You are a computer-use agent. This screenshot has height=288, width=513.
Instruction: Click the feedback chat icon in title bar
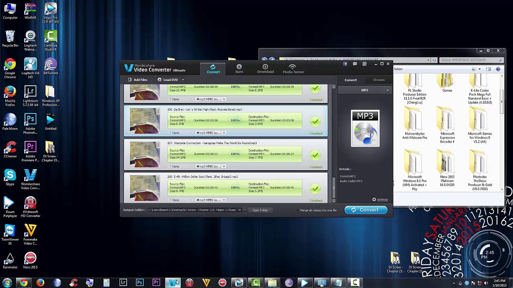(355, 64)
